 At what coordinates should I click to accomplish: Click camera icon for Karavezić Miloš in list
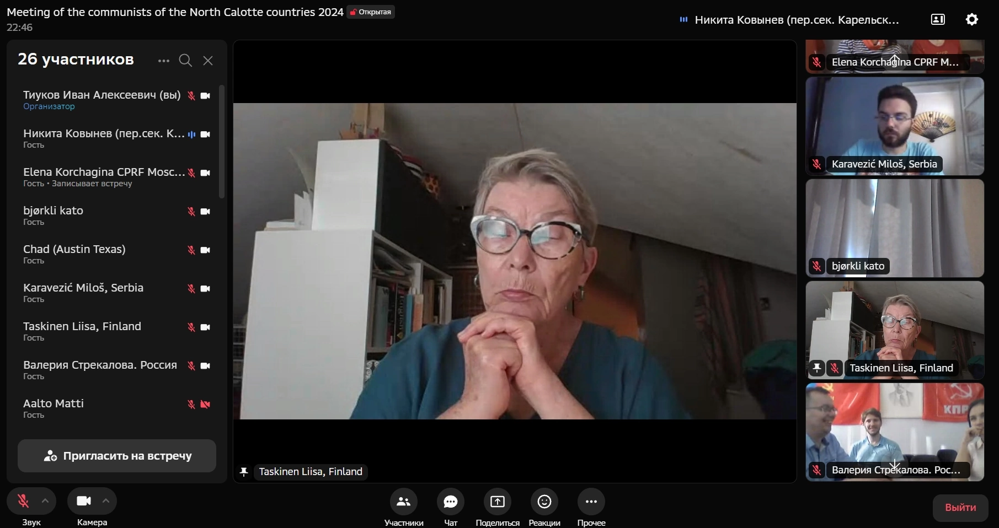pos(205,289)
